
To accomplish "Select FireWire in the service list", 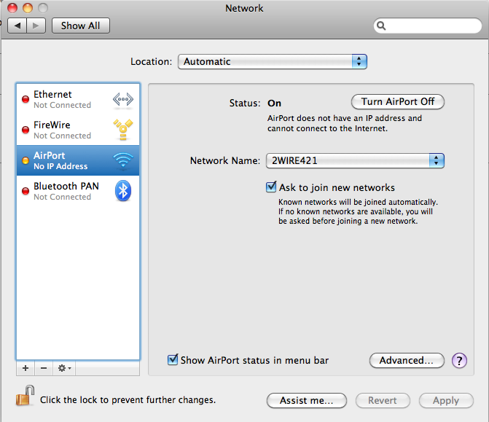I will [x=78, y=130].
